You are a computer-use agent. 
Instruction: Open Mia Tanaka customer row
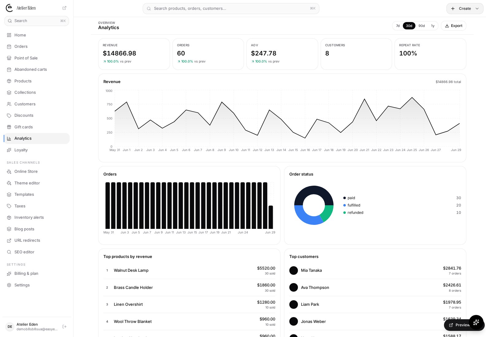[375, 271]
